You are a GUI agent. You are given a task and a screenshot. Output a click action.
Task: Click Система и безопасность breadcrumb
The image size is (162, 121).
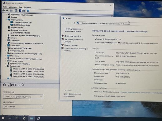tap(110, 24)
